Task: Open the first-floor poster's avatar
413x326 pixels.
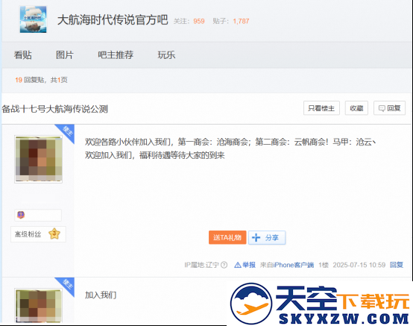Action: pyautogui.click(x=39, y=159)
